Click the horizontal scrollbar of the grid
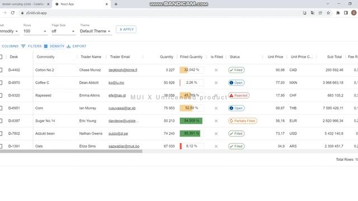This screenshot has height=201, width=358. (71, 151)
